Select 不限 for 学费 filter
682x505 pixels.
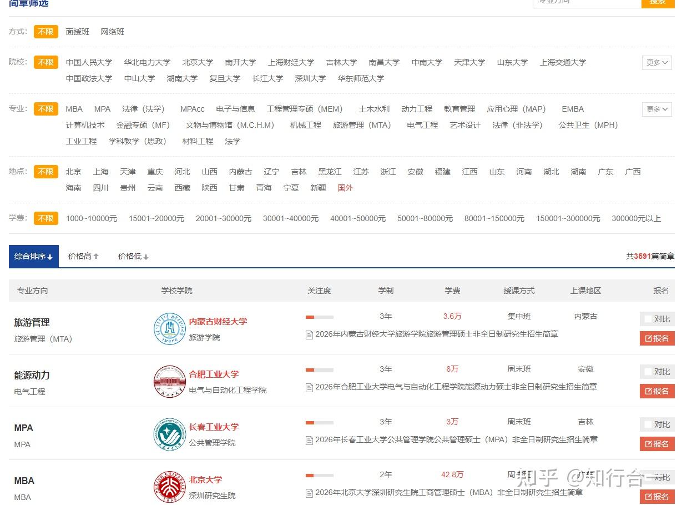pos(46,218)
